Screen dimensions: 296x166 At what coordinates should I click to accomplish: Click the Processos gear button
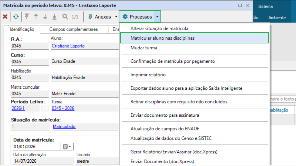point(137,17)
